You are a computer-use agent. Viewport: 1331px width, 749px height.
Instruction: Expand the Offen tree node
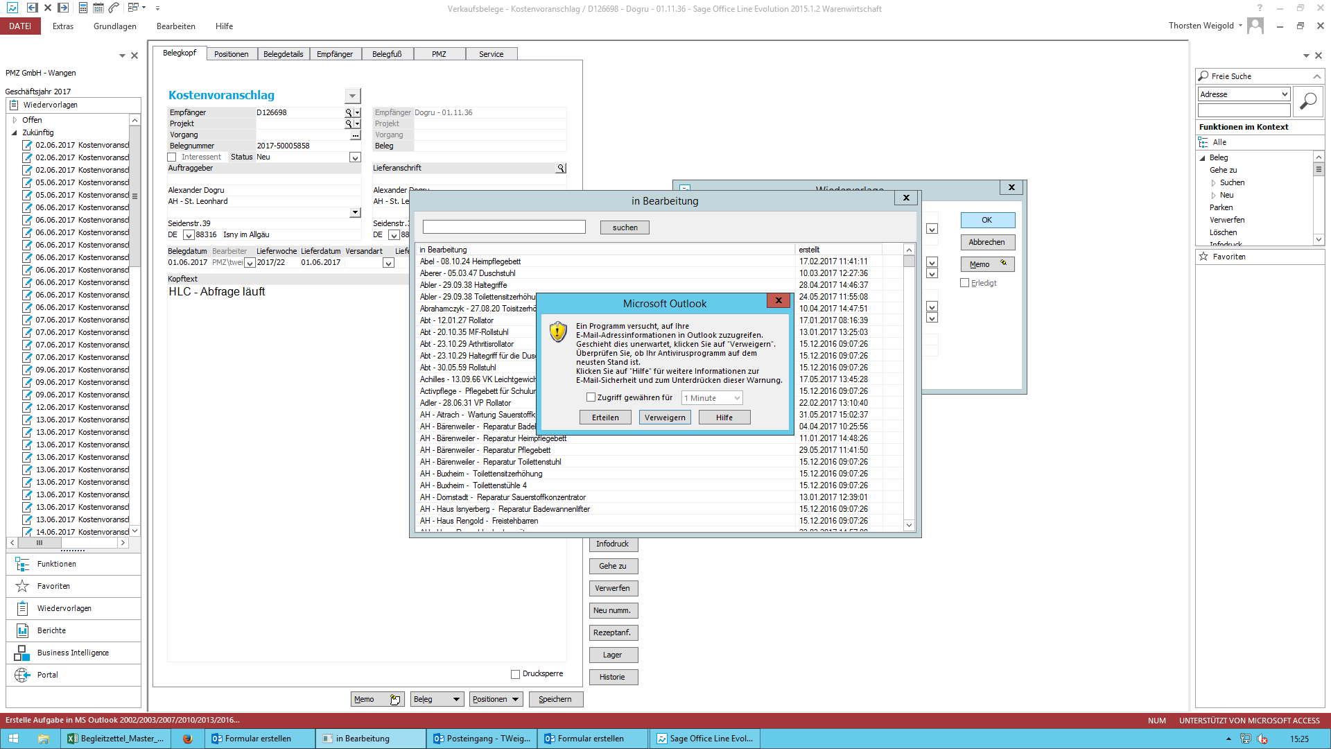15,120
